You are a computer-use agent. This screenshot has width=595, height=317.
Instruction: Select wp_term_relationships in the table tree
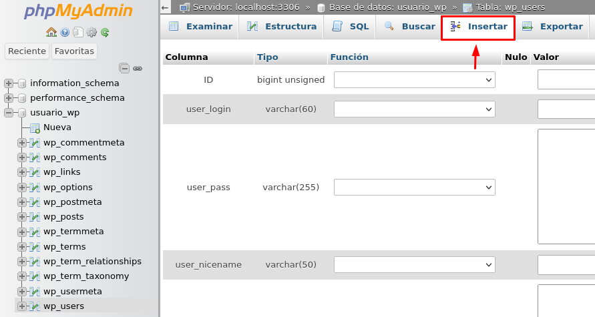click(92, 262)
